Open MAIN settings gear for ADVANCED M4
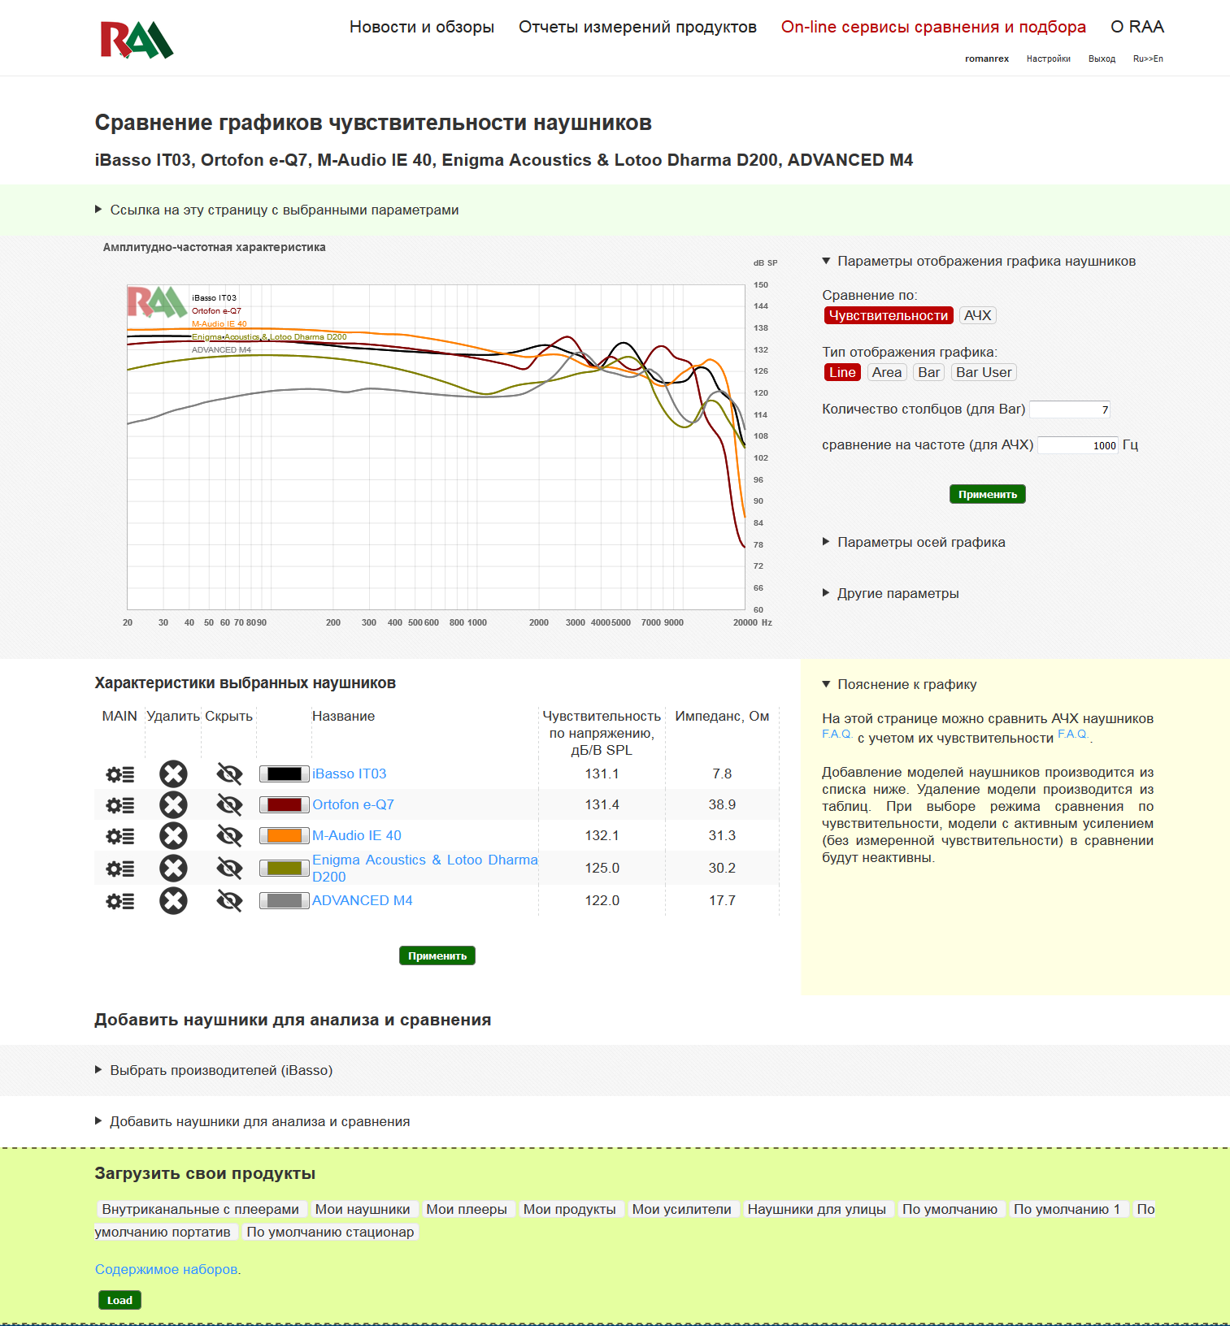1230x1326 pixels. coord(120,901)
